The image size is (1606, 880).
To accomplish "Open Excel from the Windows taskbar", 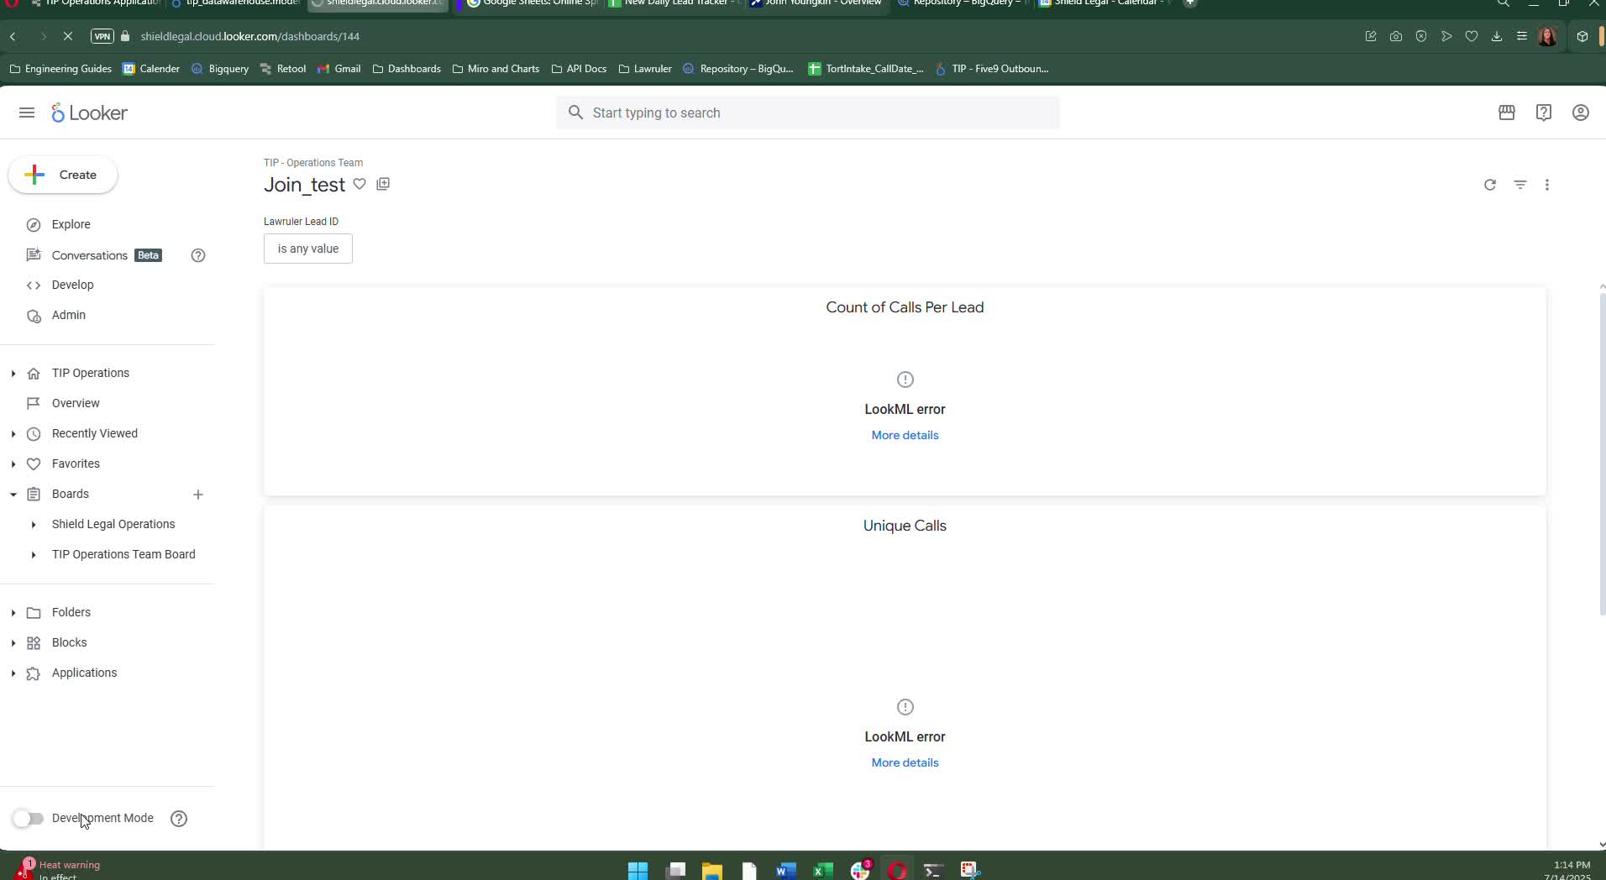I will coord(822,870).
